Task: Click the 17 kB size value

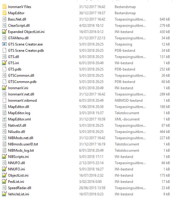Action: [166, 181]
